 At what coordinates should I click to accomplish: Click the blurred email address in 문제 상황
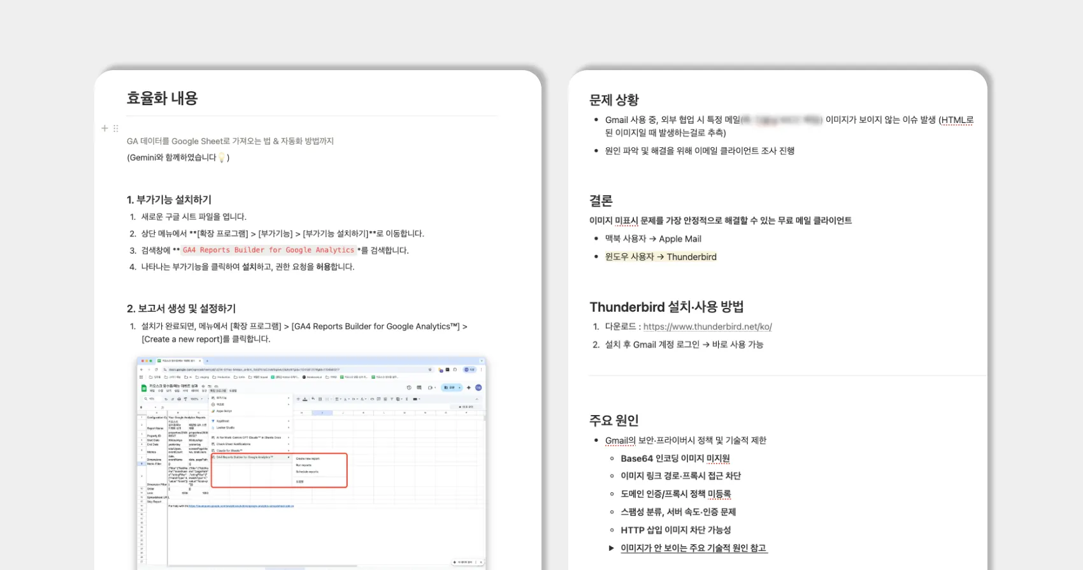coord(782,120)
